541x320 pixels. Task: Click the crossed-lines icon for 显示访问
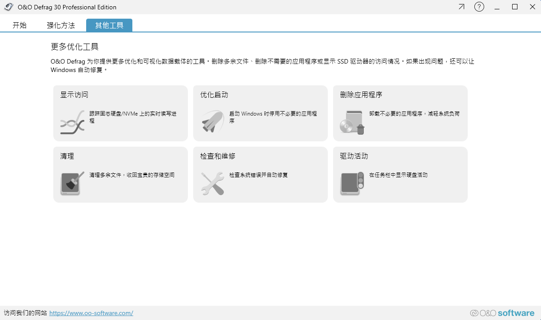click(72, 123)
